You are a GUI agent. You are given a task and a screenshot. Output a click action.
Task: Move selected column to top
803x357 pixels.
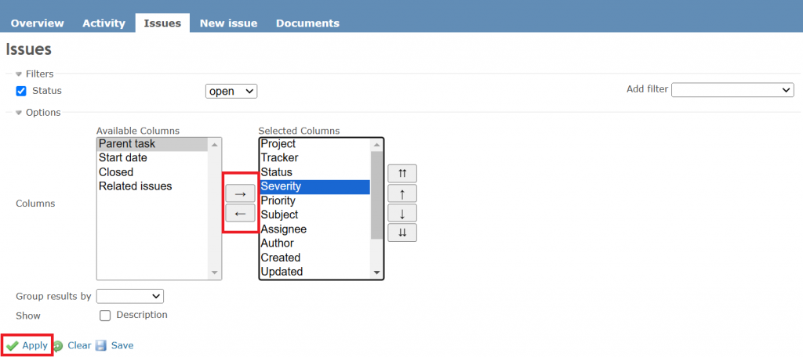pos(401,173)
